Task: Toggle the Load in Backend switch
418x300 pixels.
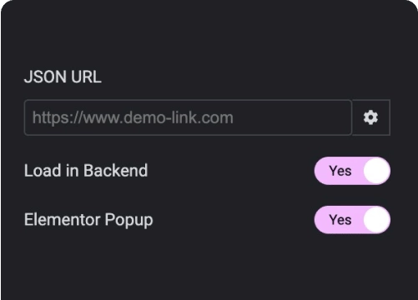Action: pyautogui.click(x=352, y=171)
